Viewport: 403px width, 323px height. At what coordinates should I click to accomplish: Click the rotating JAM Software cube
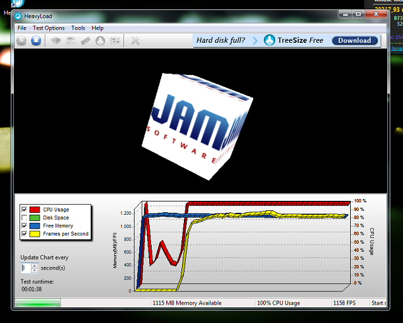tap(197, 127)
